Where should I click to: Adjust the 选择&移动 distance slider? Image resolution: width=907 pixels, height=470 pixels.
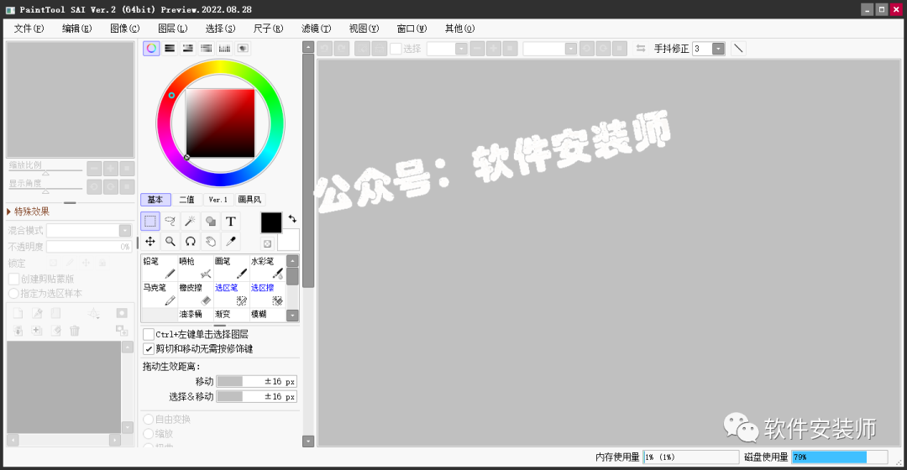(x=257, y=397)
